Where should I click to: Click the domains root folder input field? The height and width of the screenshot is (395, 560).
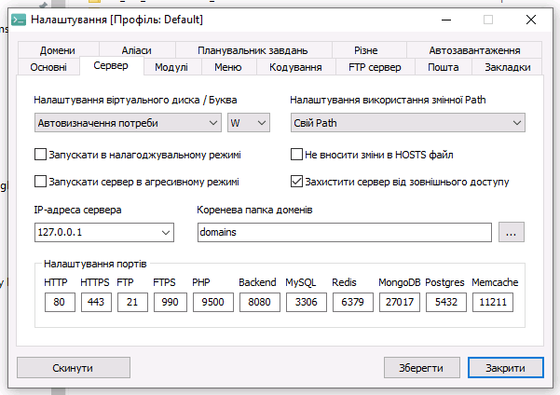344,233
